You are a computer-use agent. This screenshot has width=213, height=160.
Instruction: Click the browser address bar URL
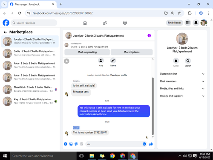(x=63, y=13)
